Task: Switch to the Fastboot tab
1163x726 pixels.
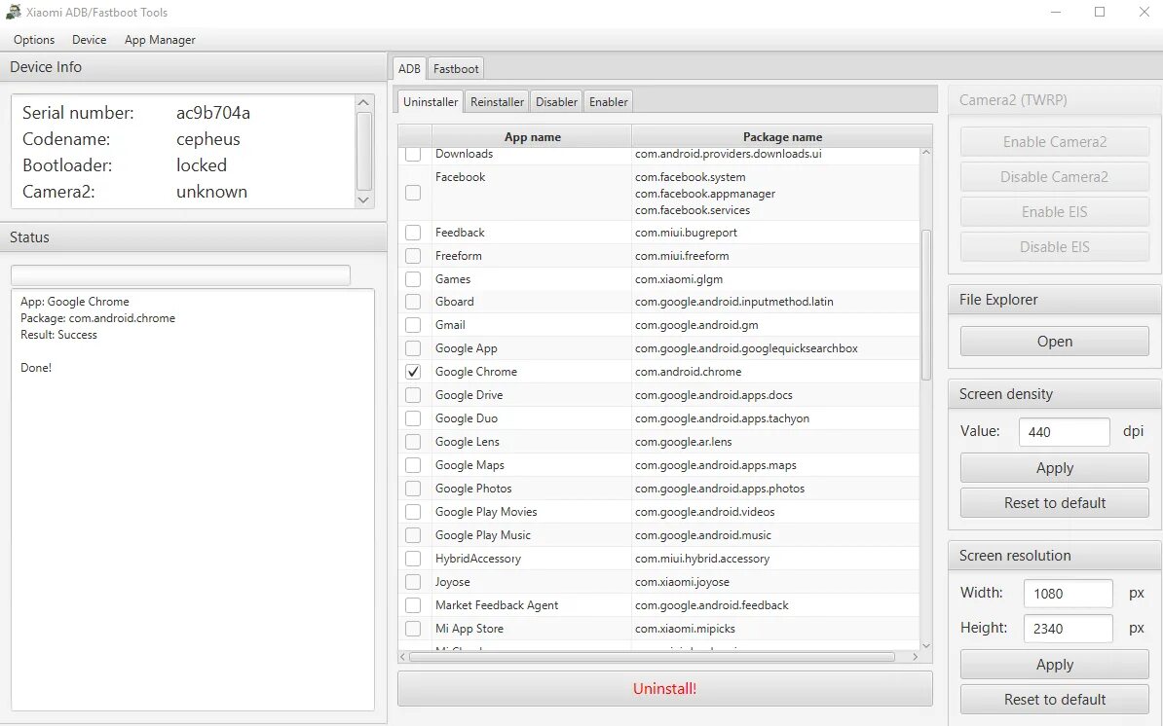Action: point(456,69)
